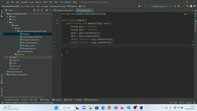
Task: Open Windows Start menu
Action: click(56, 108)
